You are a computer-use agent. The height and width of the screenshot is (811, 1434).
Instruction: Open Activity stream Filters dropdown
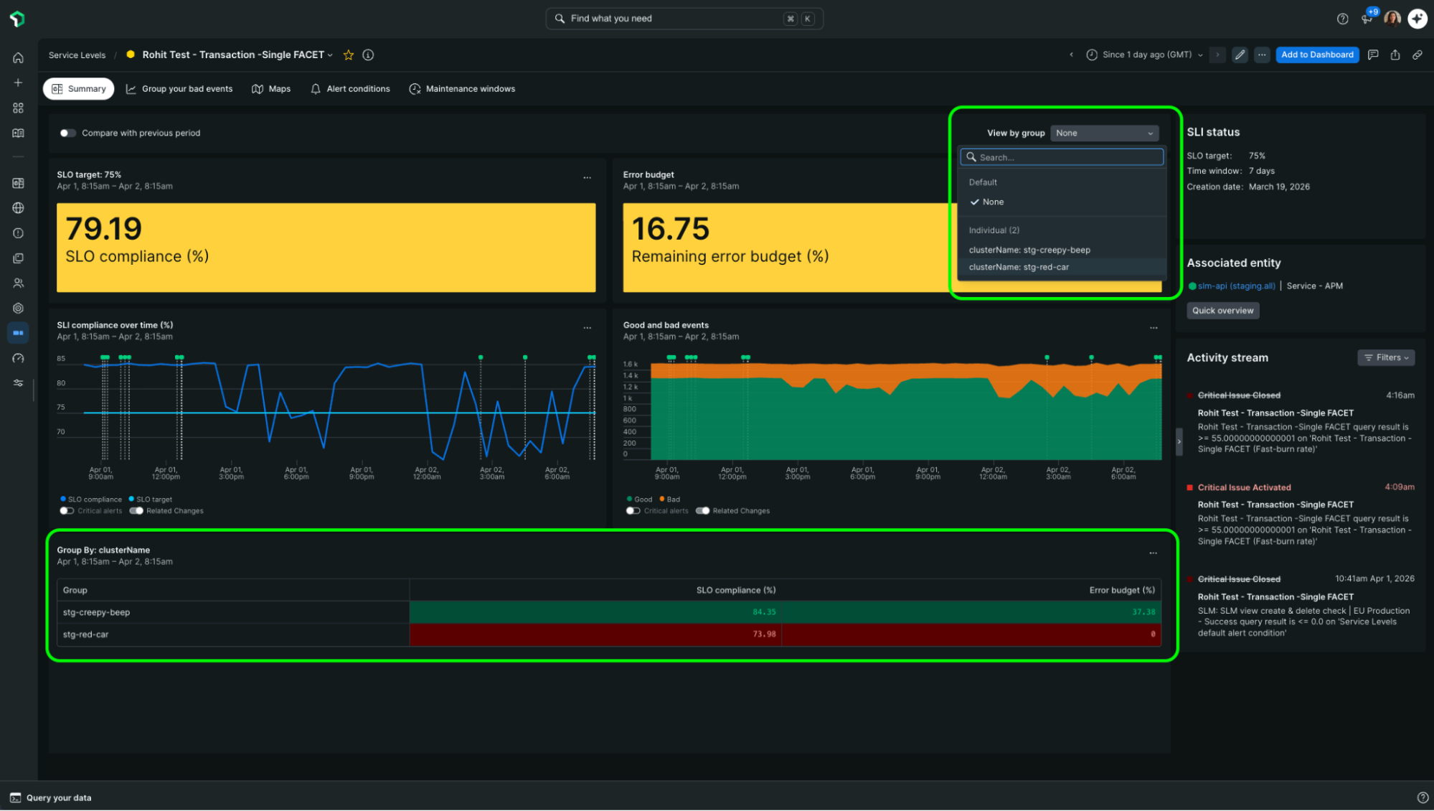pyautogui.click(x=1386, y=358)
